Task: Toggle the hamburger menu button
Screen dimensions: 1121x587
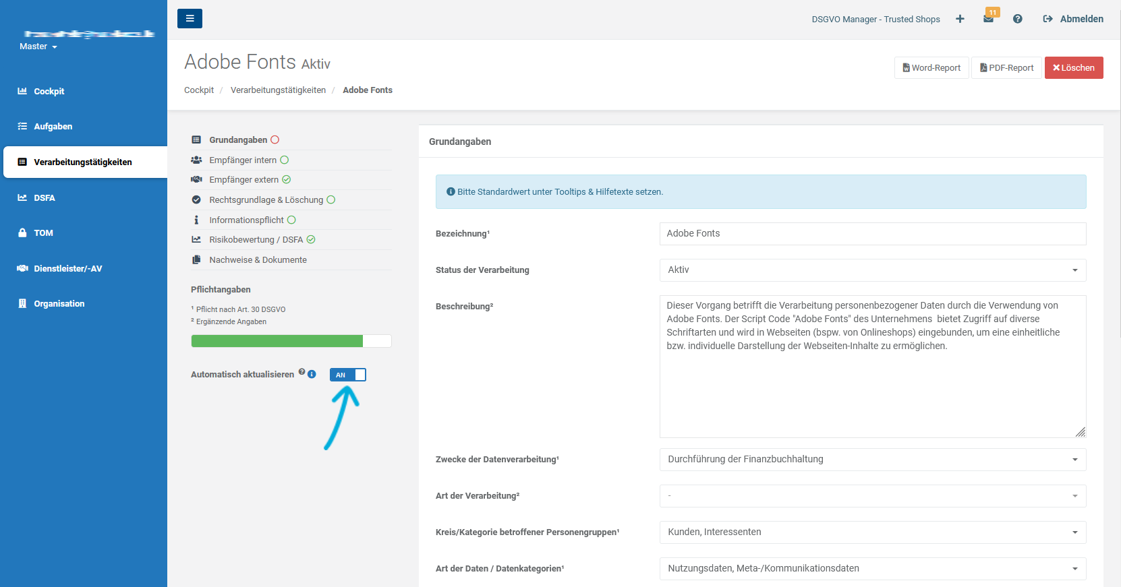Action: (x=190, y=18)
